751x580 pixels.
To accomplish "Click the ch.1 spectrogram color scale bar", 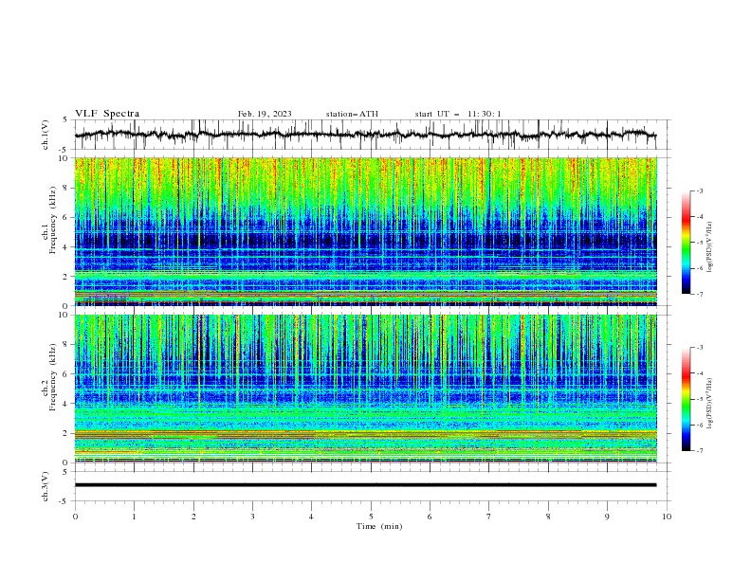I will (x=687, y=243).
